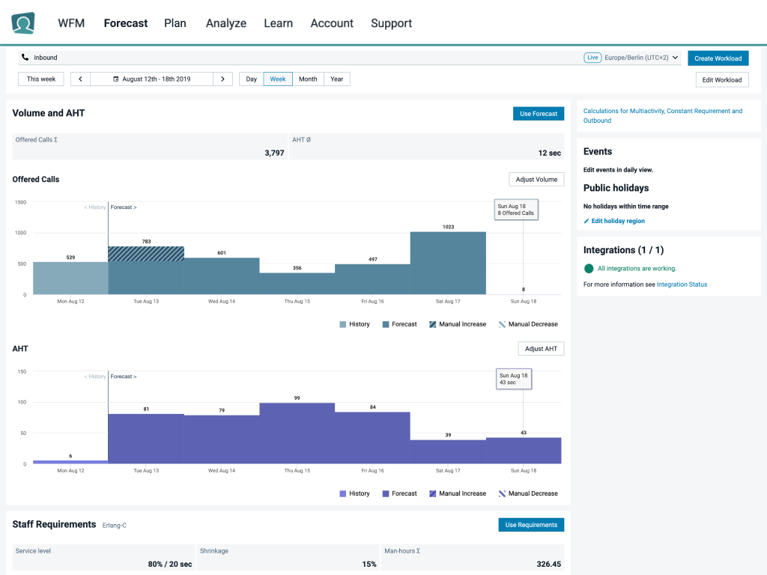This screenshot has width=767, height=575.
Task: Click the Create Workload button
Action: click(718, 58)
